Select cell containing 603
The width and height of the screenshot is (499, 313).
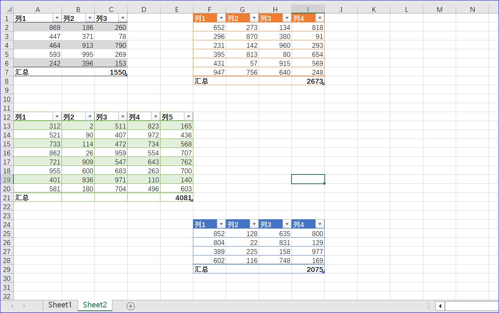click(x=177, y=189)
